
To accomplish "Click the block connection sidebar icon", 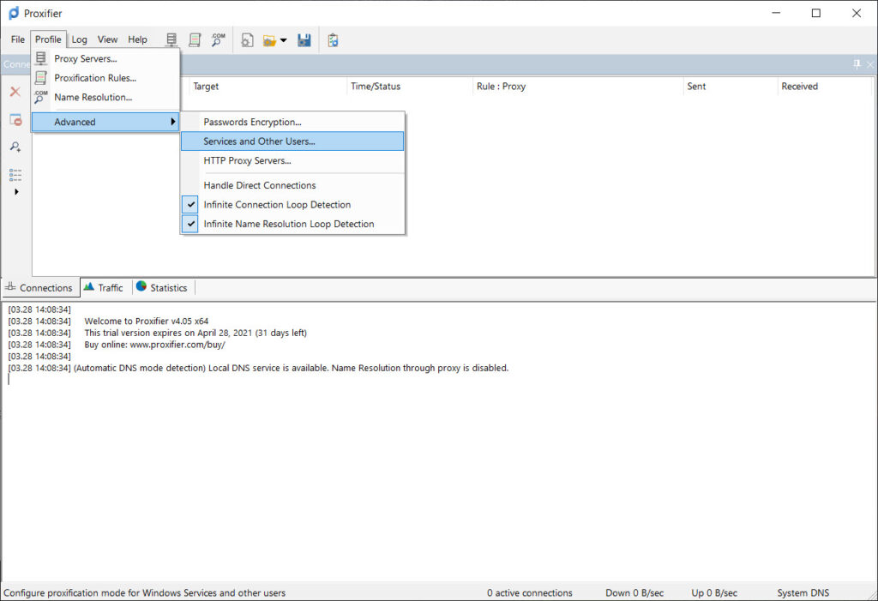I will click(x=15, y=119).
